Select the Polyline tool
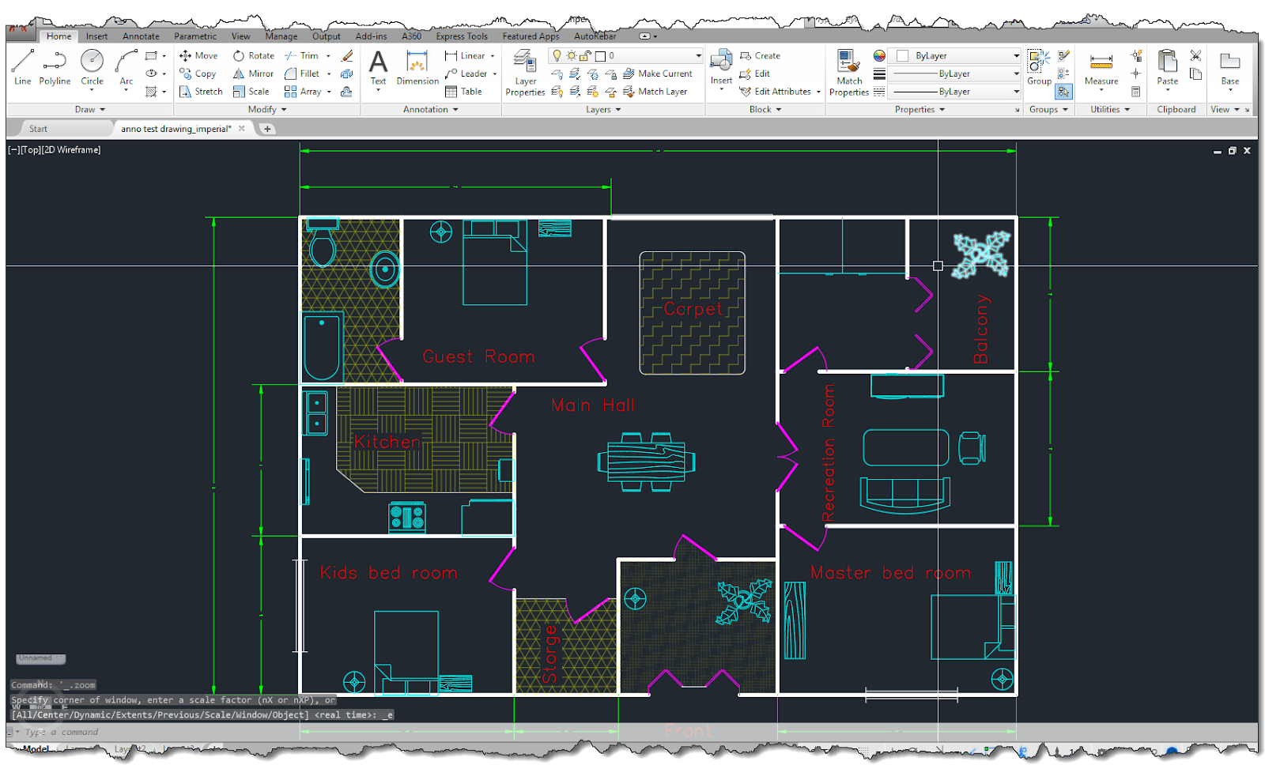The height and width of the screenshot is (765, 1265). (55, 67)
